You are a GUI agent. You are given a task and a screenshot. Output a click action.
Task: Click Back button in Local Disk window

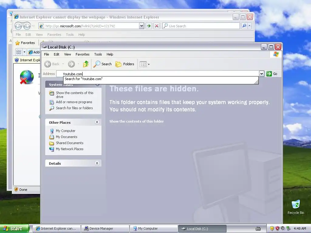(52, 64)
